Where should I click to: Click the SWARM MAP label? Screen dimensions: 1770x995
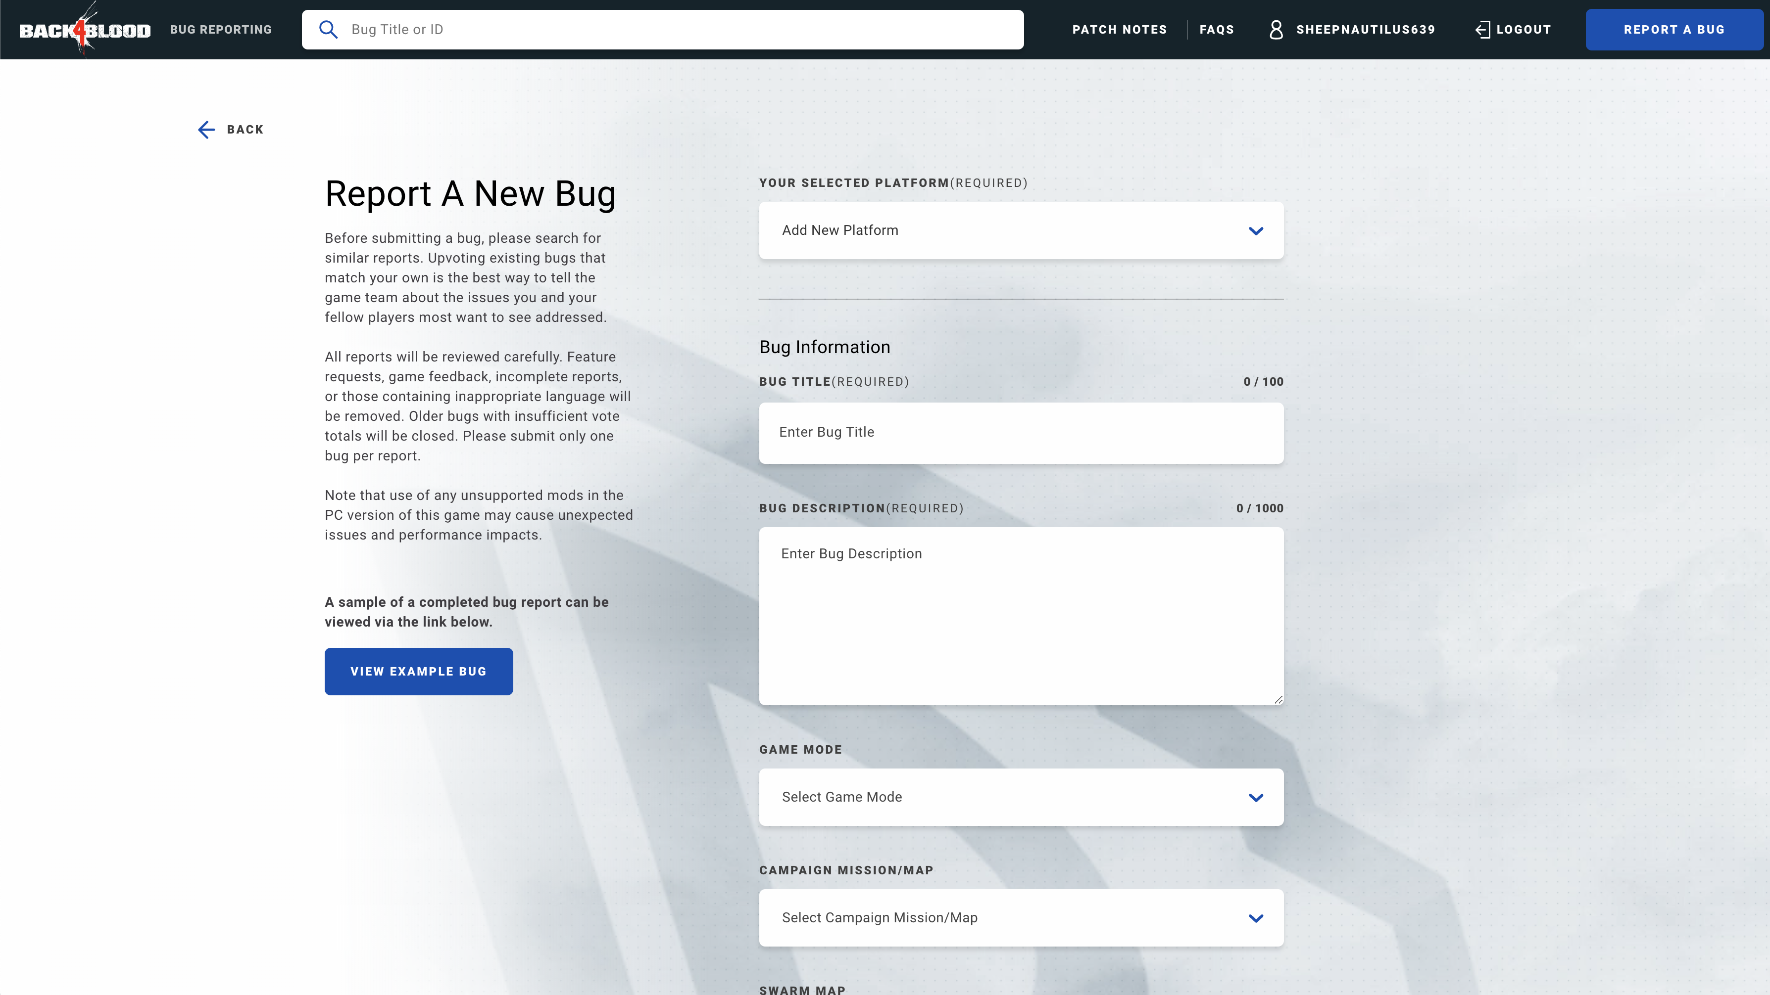[802, 990]
